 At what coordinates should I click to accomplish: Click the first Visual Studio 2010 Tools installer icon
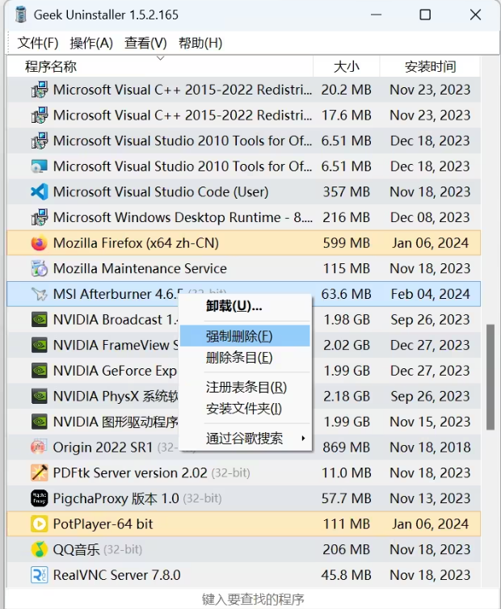coord(40,141)
